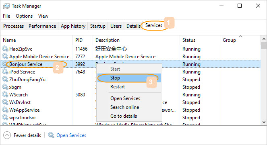Image resolution: width=267 pixels, height=145 pixels.
Task: Click the WsAppService gear icon
Action: [5, 110]
